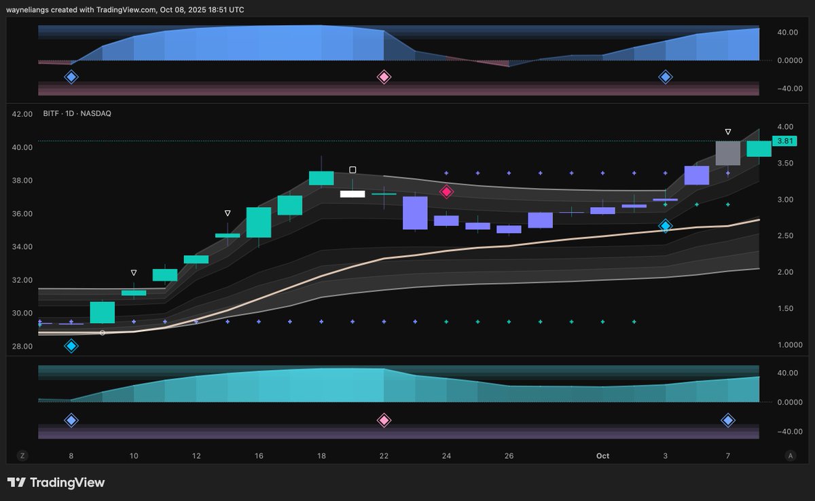Click the 2.50 label on right price scale

[785, 236]
